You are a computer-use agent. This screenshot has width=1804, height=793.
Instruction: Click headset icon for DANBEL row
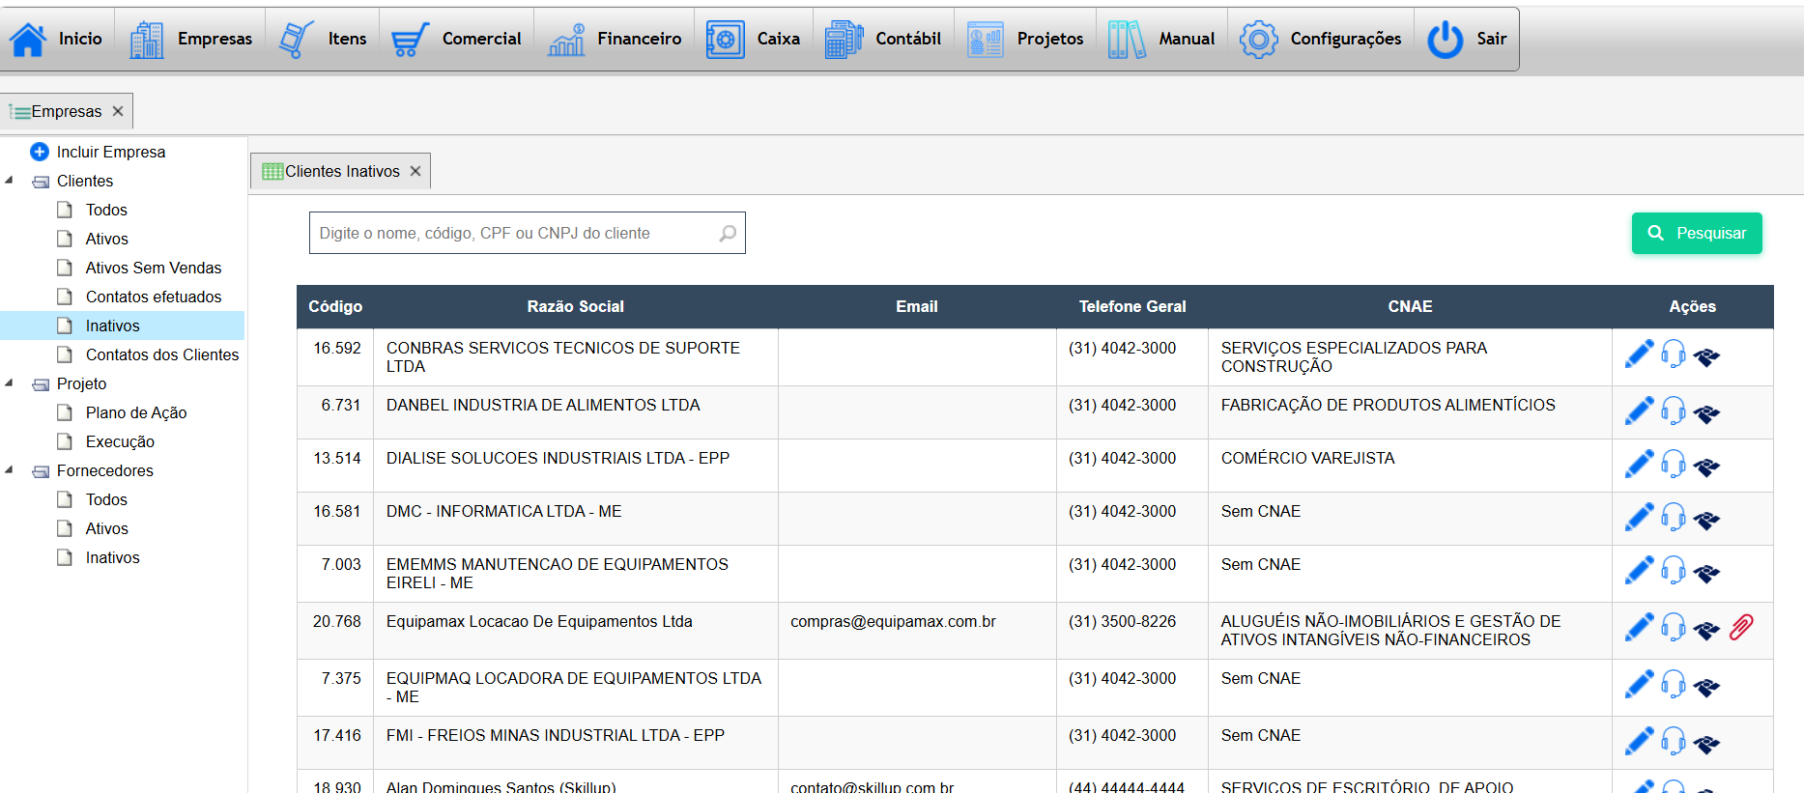click(x=1674, y=411)
